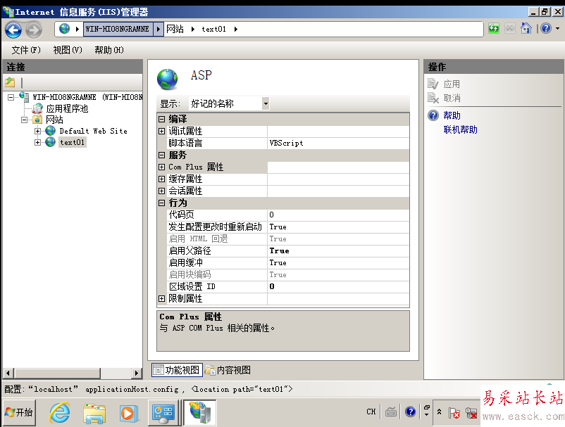Show hidden tray icons arrow
This screenshot has width=565, height=427.
[x=439, y=412]
